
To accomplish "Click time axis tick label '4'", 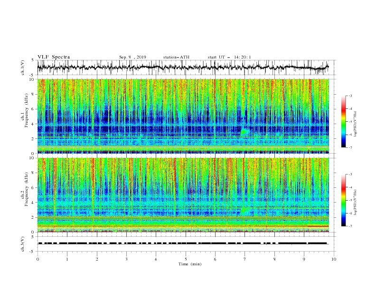I will (156, 259).
